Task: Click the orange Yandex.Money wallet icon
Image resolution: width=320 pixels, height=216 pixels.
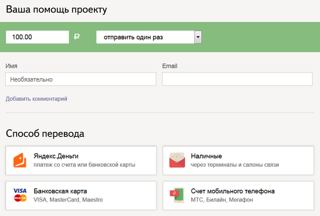Action: tap(20, 160)
